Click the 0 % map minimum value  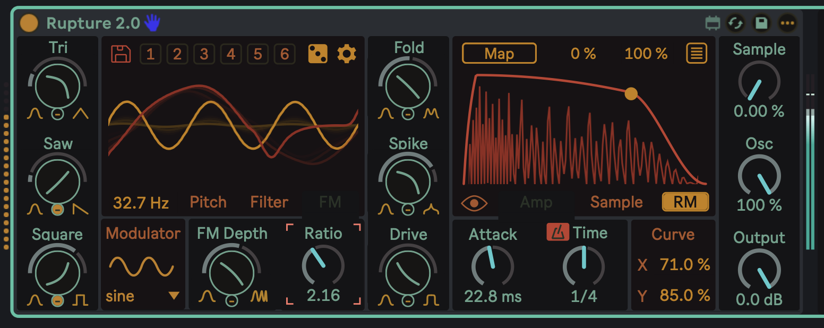583,54
